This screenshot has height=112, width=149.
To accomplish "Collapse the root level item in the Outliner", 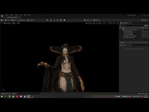I will [122, 30].
